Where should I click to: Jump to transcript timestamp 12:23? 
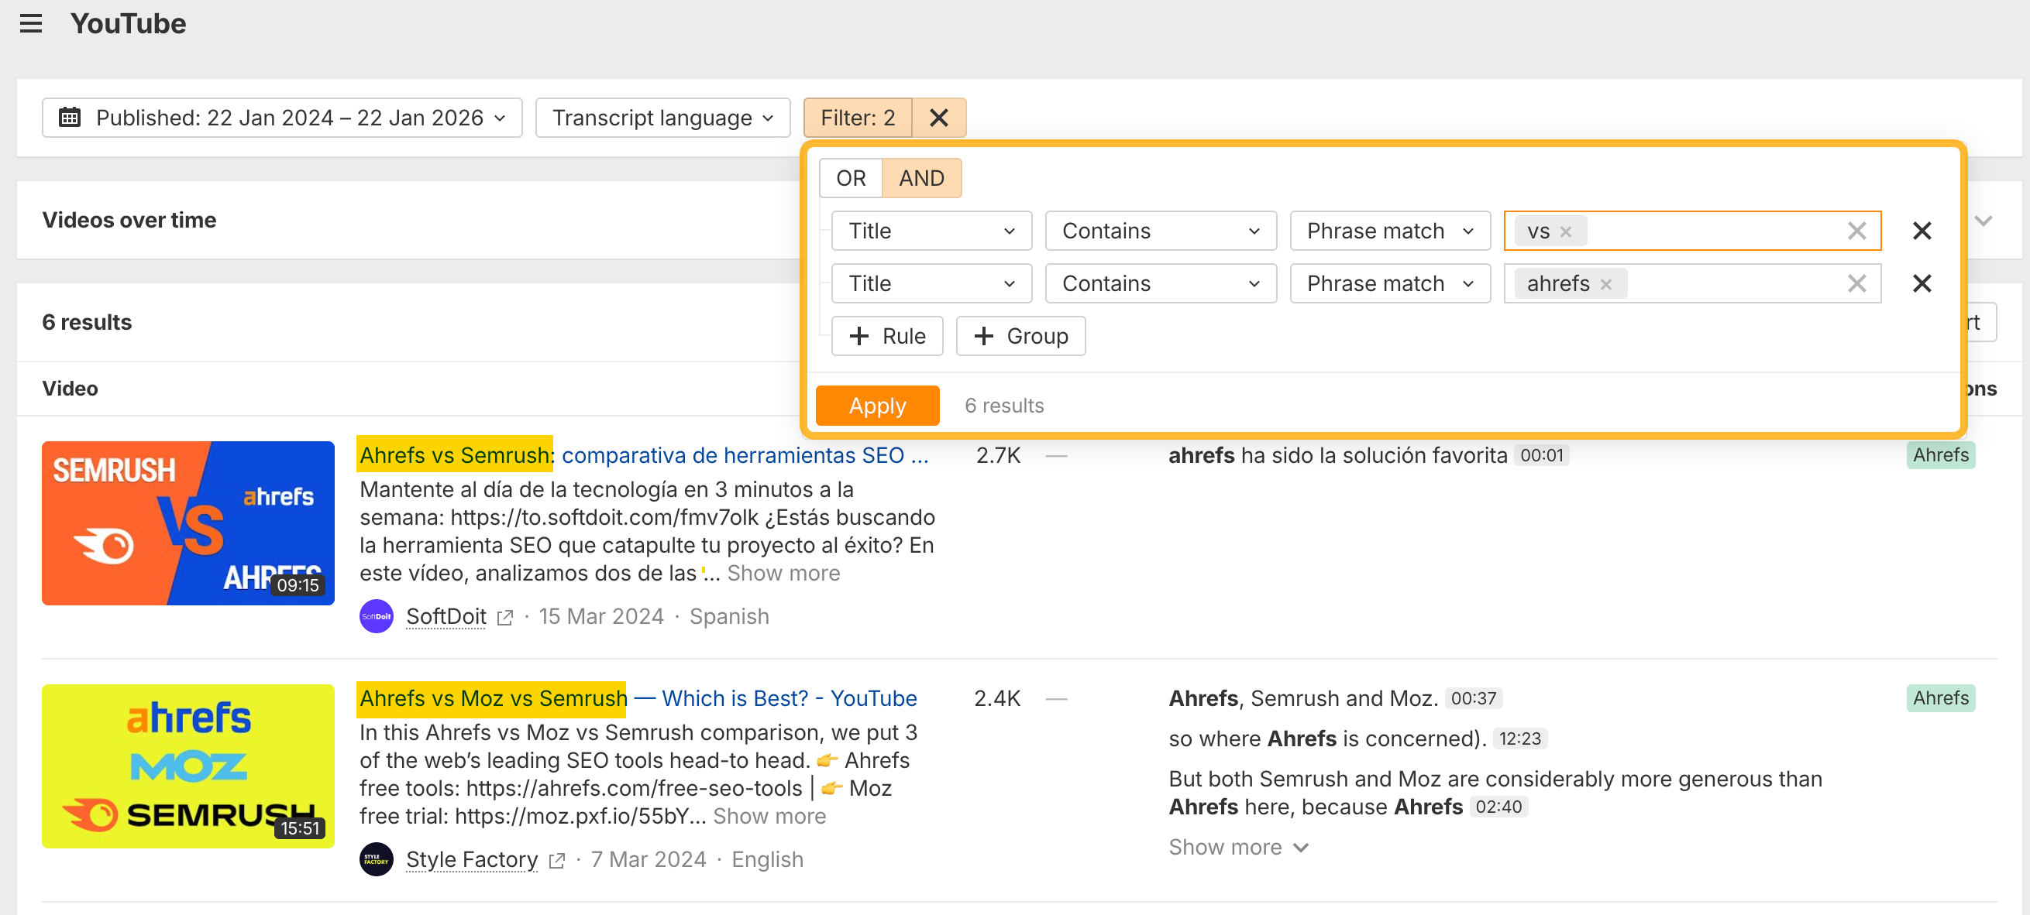click(x=1519, y=739)
